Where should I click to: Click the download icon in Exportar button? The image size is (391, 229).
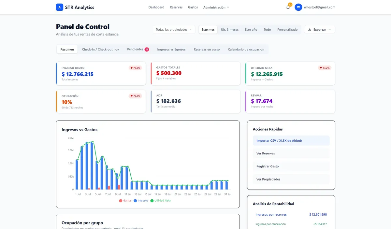pos(310,30)
